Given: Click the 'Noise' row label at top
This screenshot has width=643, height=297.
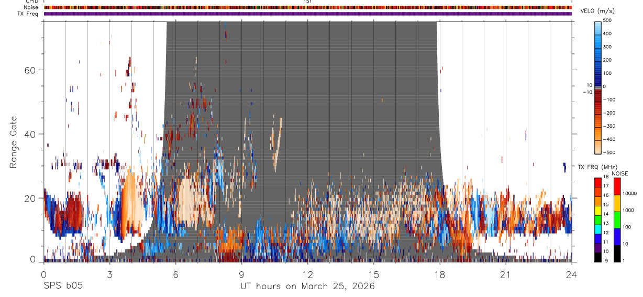Looking at the screenshot, I should (x=31, y=7).
